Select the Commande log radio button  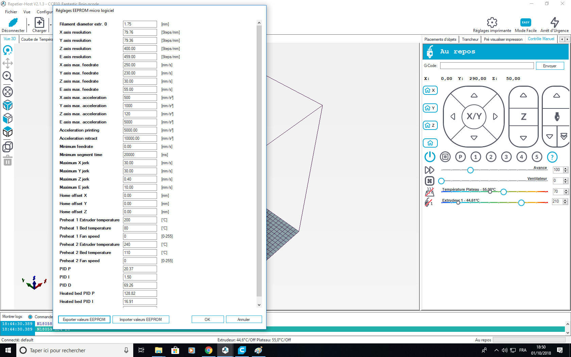click(x=30, y=317)
